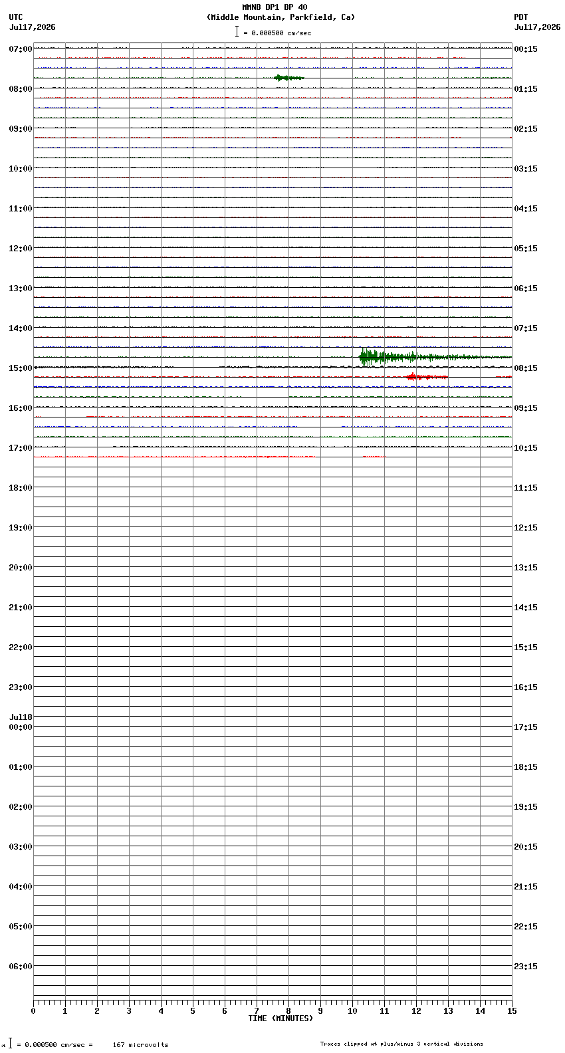This screenshot has width=565, height=1053.
Task: Click the 17:00 UTC time label
Action: coord(21,448)
